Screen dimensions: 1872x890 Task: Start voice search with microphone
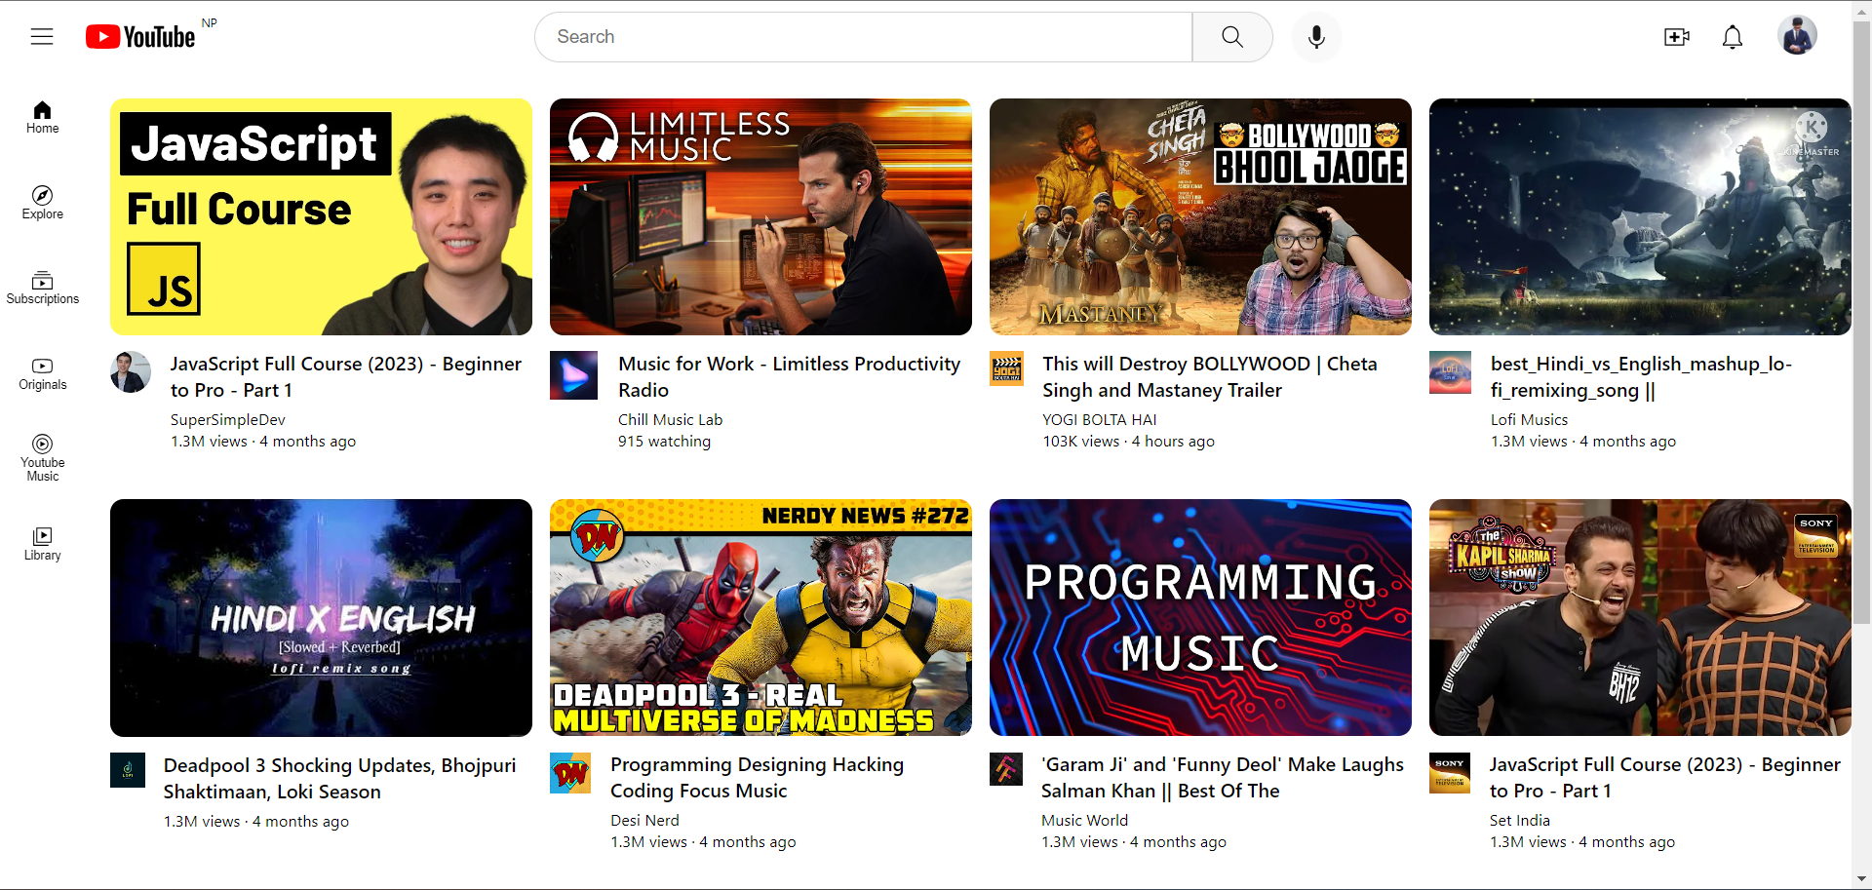coord(1316,37)
